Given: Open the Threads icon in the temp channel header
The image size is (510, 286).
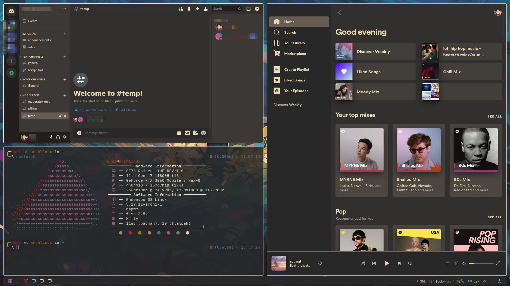Looking at the screenshot, I should click(181, 9).
